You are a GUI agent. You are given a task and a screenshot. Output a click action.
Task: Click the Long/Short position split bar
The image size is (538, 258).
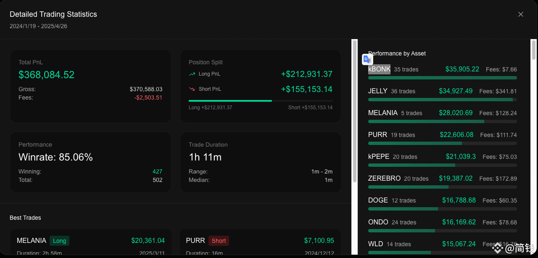pos(261,101)
